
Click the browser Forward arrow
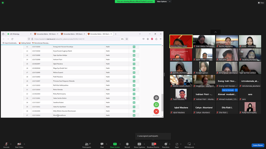pyautogui.click(x=8, y=39)
